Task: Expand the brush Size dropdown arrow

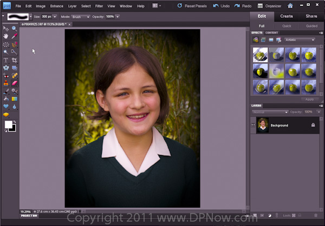Action: (55, 17)
